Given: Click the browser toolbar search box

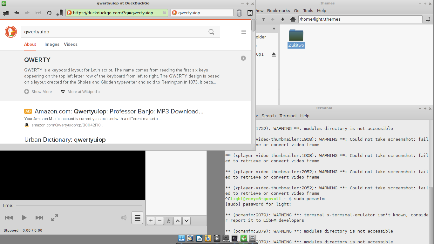Looking at the screenshot, I should pos(202,13).
